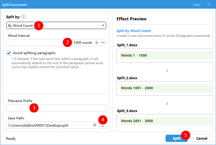This screenshot has width=216, height=145.
Task: Click the Effect Preview heading
Action: coord(132,19)
